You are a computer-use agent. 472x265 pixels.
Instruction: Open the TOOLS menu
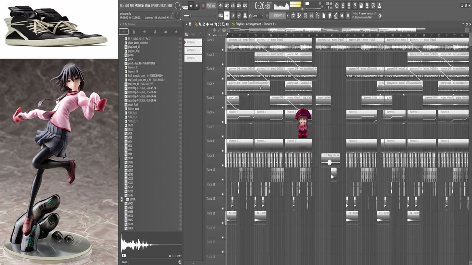pyautogui.click(x=163, y=6)
